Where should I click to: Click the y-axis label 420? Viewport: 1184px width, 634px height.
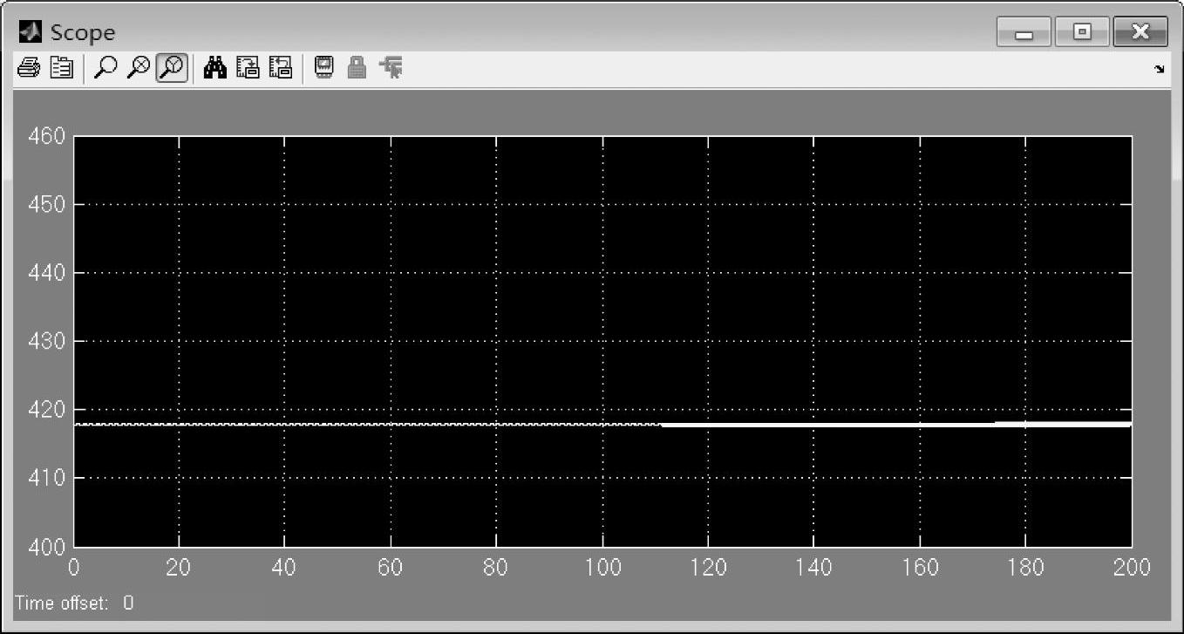(47, 409)
